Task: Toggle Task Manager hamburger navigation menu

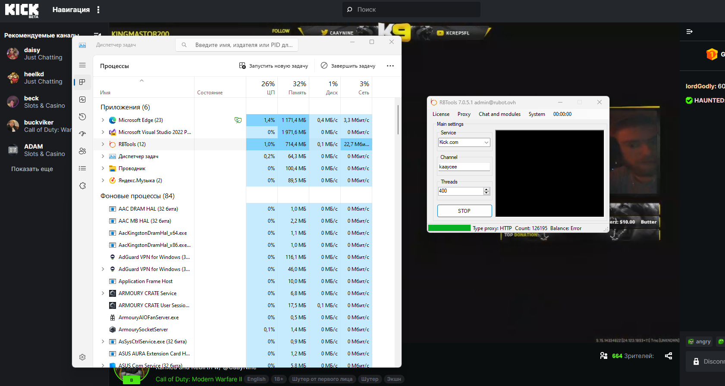Action: (82, 65)
